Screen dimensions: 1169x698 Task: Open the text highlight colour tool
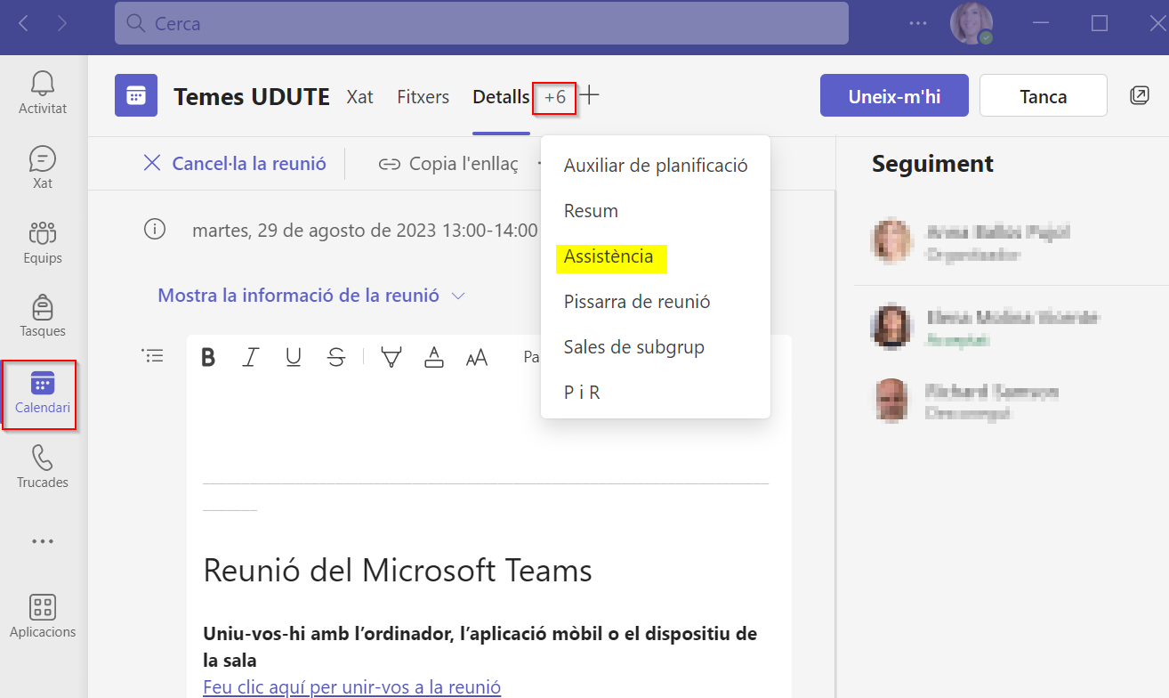point(391,358)
